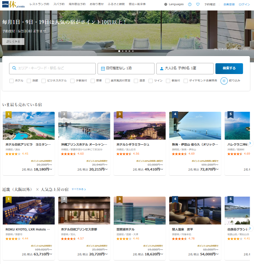Open お取り寄せ menu item
Screen dimensions: 254x264
click(97, 4)
